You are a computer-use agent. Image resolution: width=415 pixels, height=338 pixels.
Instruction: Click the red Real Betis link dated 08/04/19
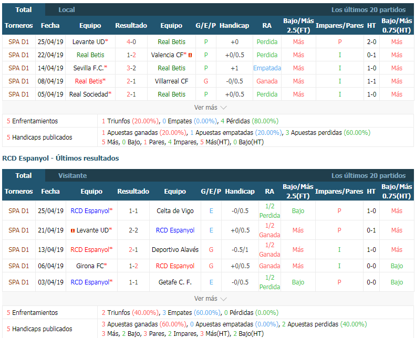[90, 81]
